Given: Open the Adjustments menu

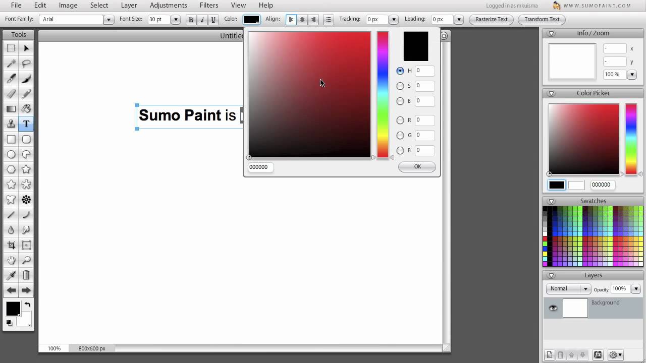Looking at the screenshot, I should point(169,5).
